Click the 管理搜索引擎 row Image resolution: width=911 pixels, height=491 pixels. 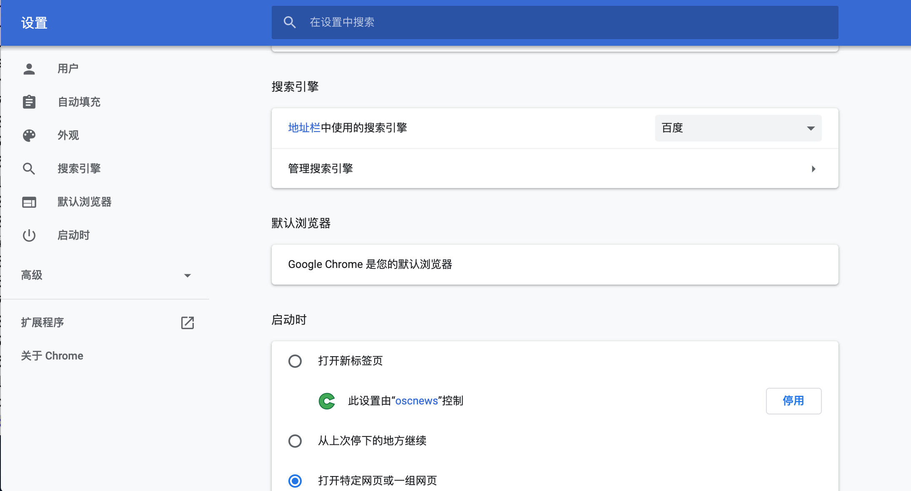(x=555, y=169)
